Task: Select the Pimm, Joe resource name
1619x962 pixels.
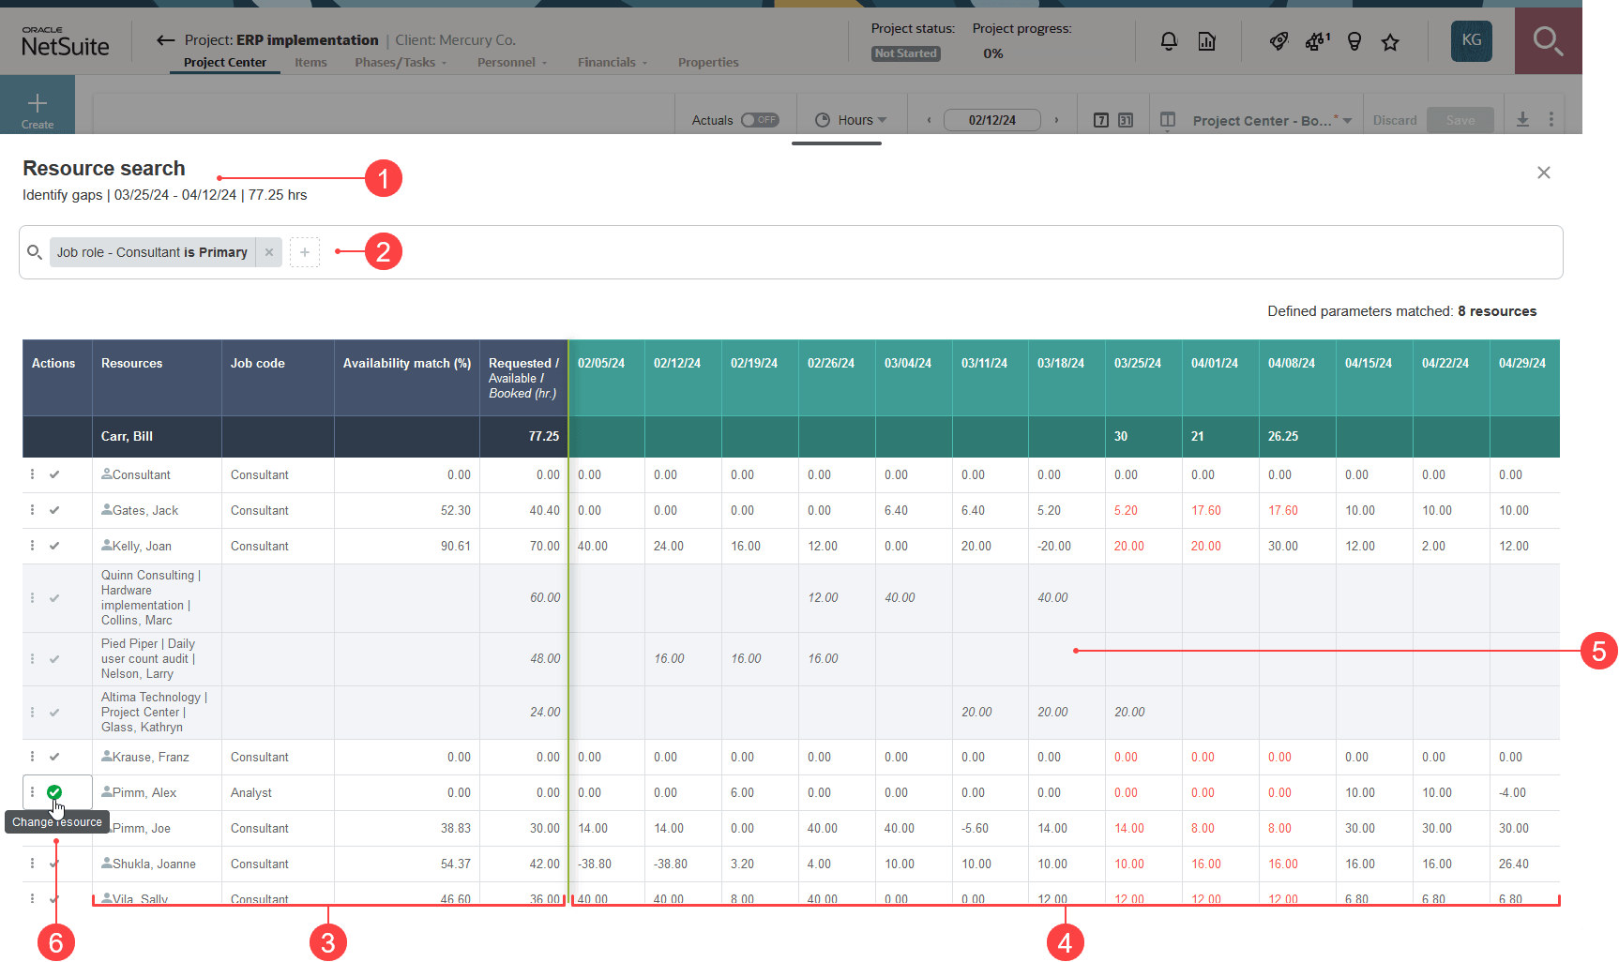Action: pyautogui.click(x=142, y=828)
